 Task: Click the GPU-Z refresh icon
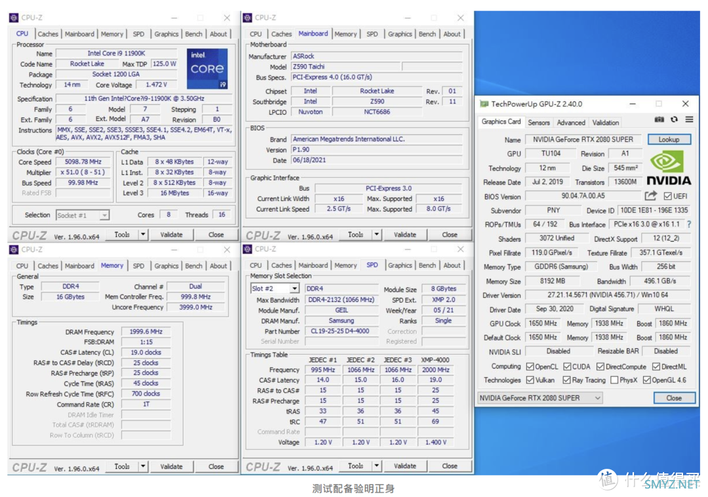click(x=674, y=120)
